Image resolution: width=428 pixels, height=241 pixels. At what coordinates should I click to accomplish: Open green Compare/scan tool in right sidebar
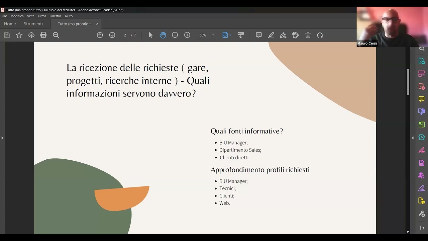(x=421, y=125)
